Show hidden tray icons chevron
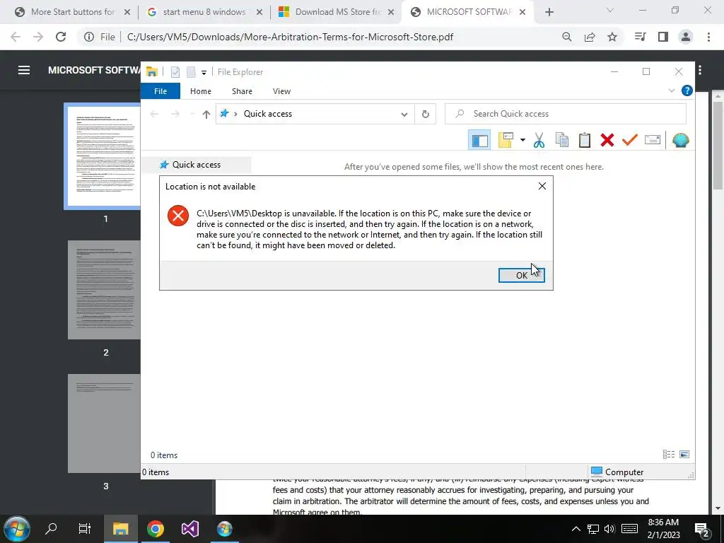Screen dimensions: 724x543 (x=576, y=529)
